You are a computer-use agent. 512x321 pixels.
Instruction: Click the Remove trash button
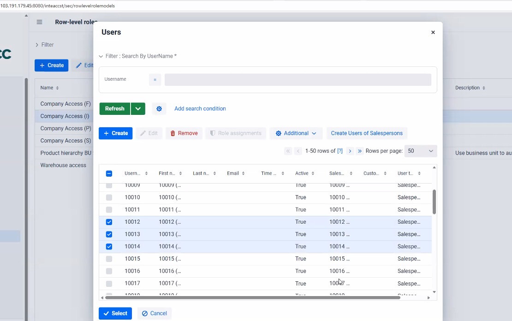(184, 133)
